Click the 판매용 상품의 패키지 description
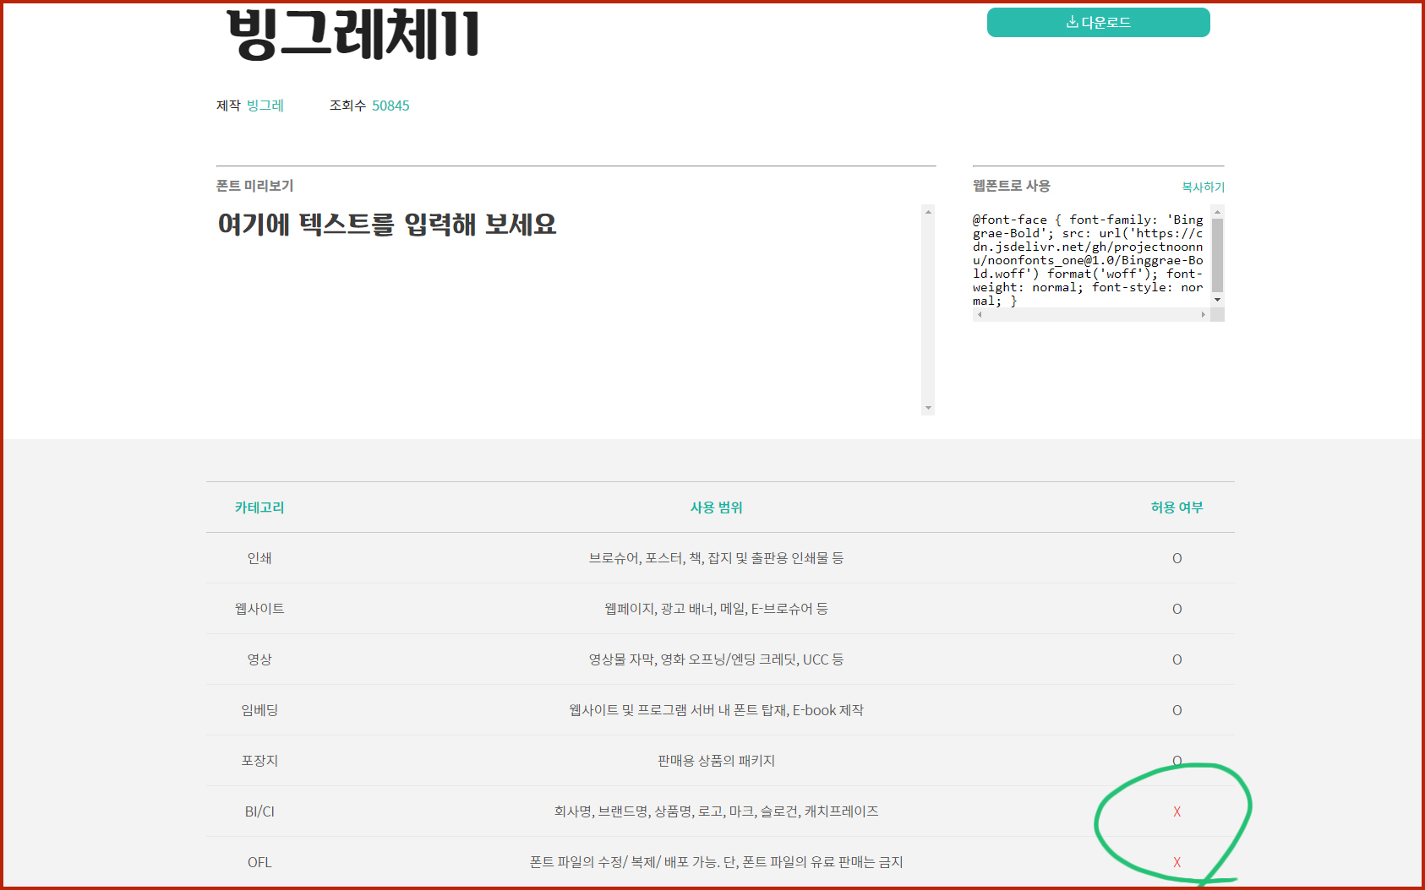Image resolution: width=1425 pixels, height=890 pixels. pyautogui.click(x=716, y=761)
